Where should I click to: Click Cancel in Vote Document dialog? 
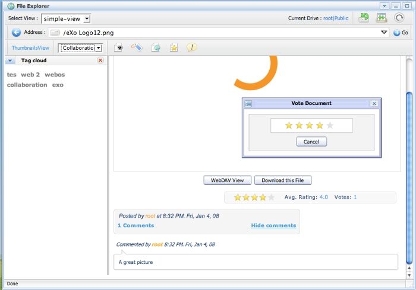pyautogui.click(x=311, y=142)
